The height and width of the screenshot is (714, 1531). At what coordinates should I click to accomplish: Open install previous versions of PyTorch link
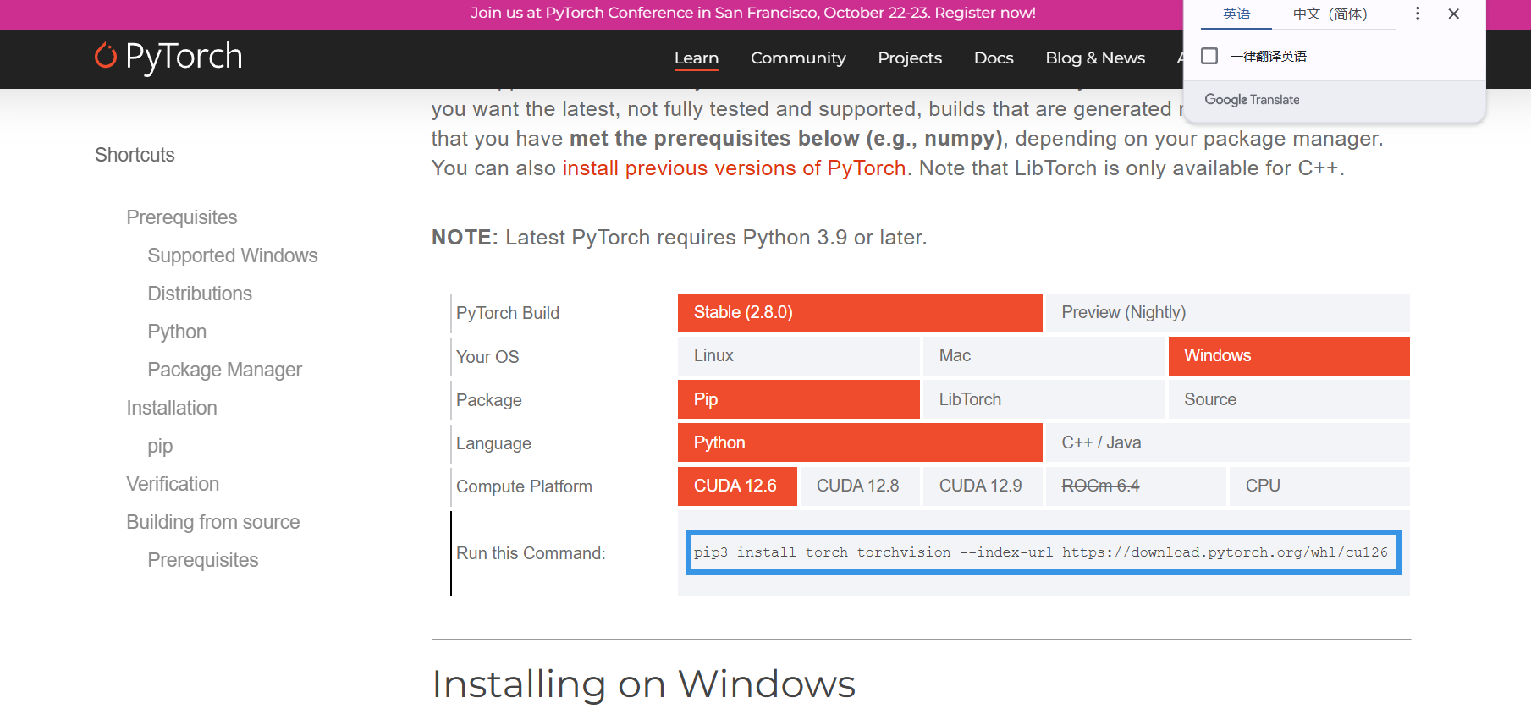click(x=734, y=168)
